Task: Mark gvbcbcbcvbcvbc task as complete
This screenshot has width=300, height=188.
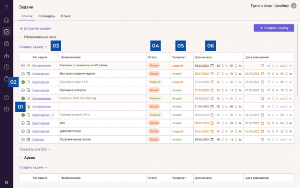Action: [x=23, y=131]
